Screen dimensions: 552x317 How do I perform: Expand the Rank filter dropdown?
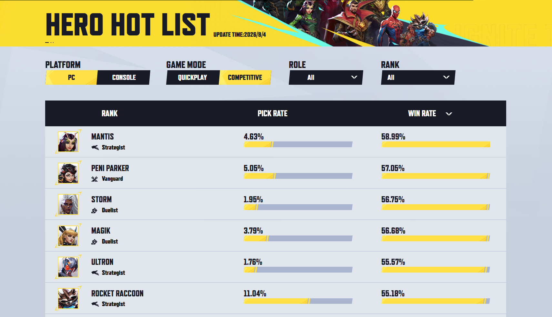pyautogui.click(x=418, y=78)
